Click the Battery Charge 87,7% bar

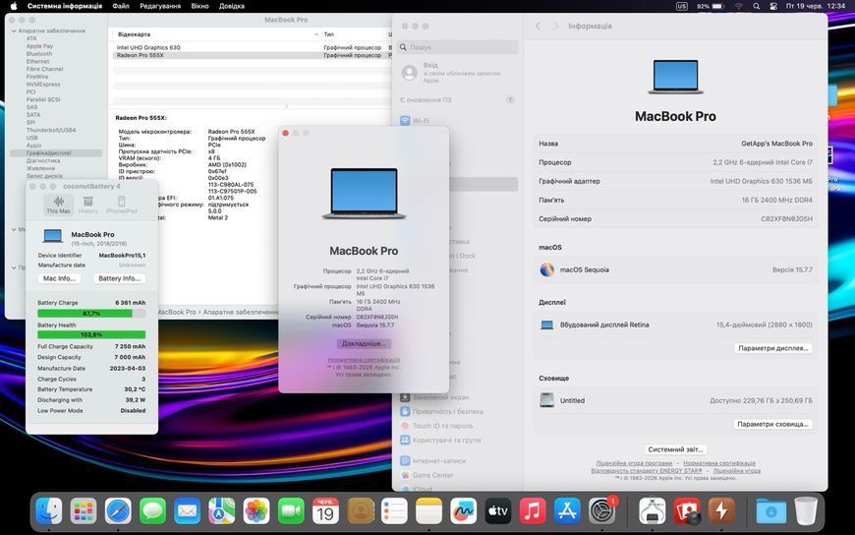[x=91, y=314]
